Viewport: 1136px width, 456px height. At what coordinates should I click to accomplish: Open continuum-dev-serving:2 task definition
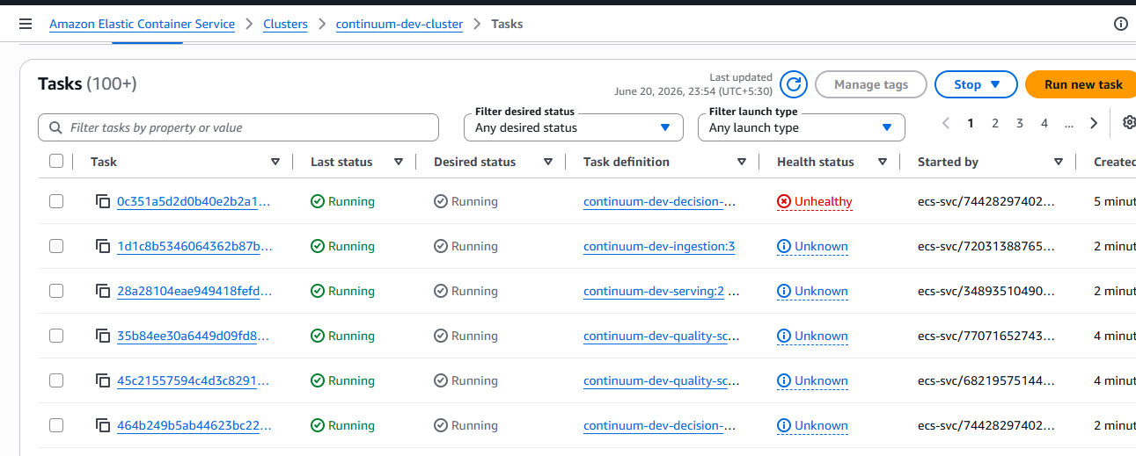[654, 292]
